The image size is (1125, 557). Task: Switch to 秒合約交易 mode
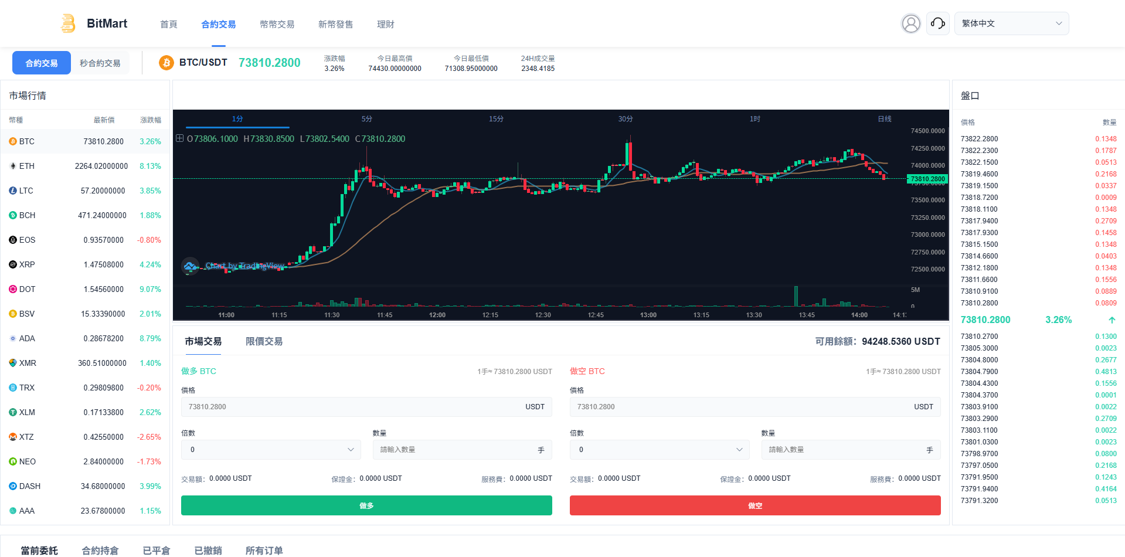pyautogui.click(x=100, y=63)
